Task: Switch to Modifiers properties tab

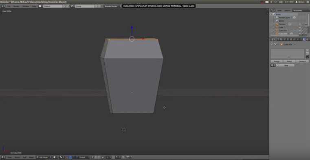Action: coord(297,39)
